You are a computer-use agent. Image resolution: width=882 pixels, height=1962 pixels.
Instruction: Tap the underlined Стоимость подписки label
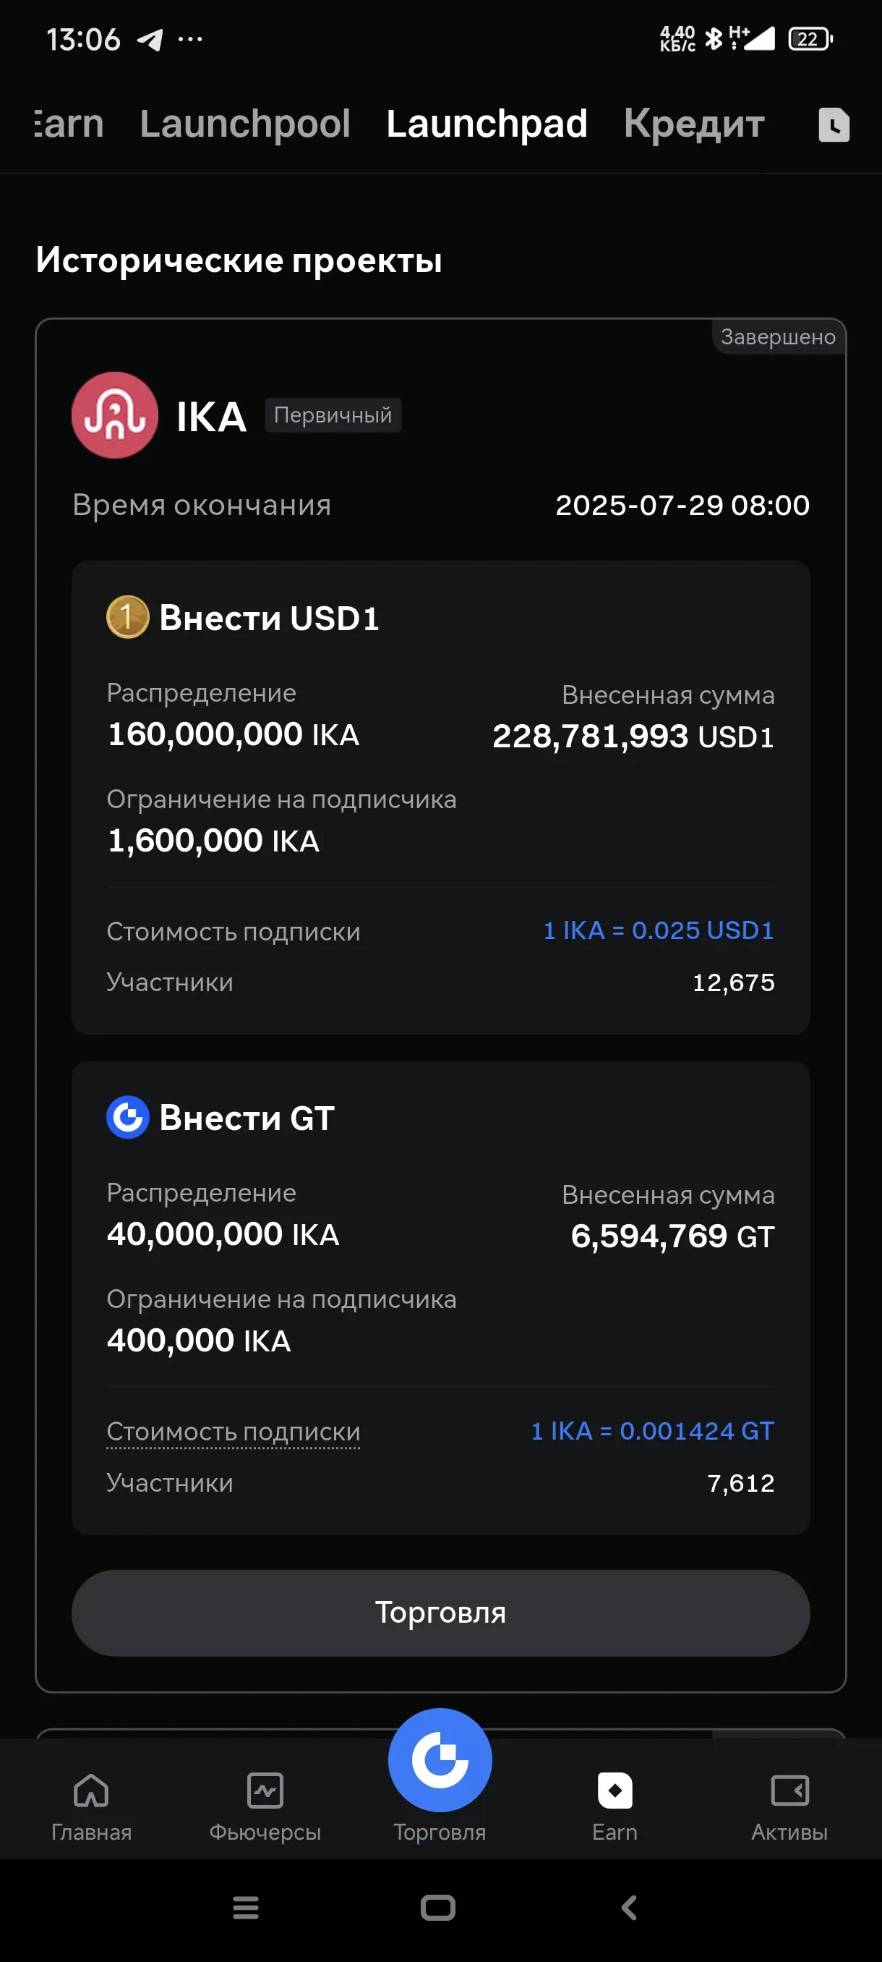[x=234, y=1431]
